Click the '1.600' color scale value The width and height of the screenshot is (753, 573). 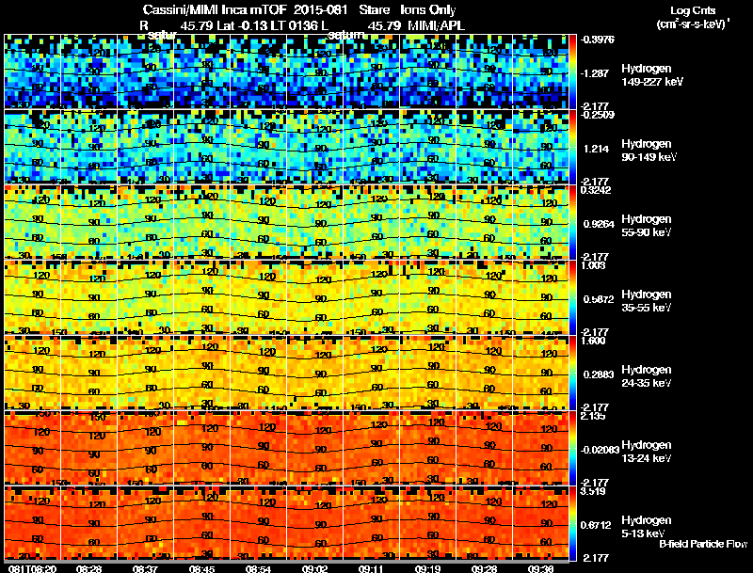[x=593, y=341]
